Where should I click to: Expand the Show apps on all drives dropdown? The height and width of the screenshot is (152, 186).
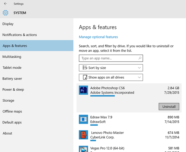tap(111, 77)
